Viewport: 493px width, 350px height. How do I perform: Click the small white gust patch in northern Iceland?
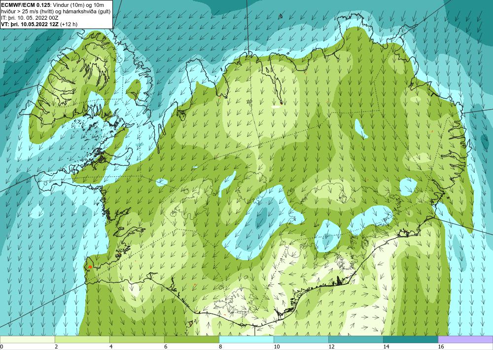276,107
